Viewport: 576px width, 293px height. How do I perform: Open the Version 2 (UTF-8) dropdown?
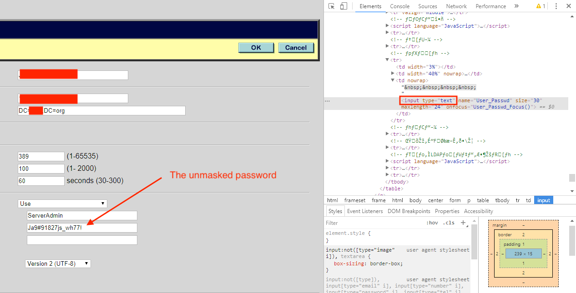click(x=58, y=263)
